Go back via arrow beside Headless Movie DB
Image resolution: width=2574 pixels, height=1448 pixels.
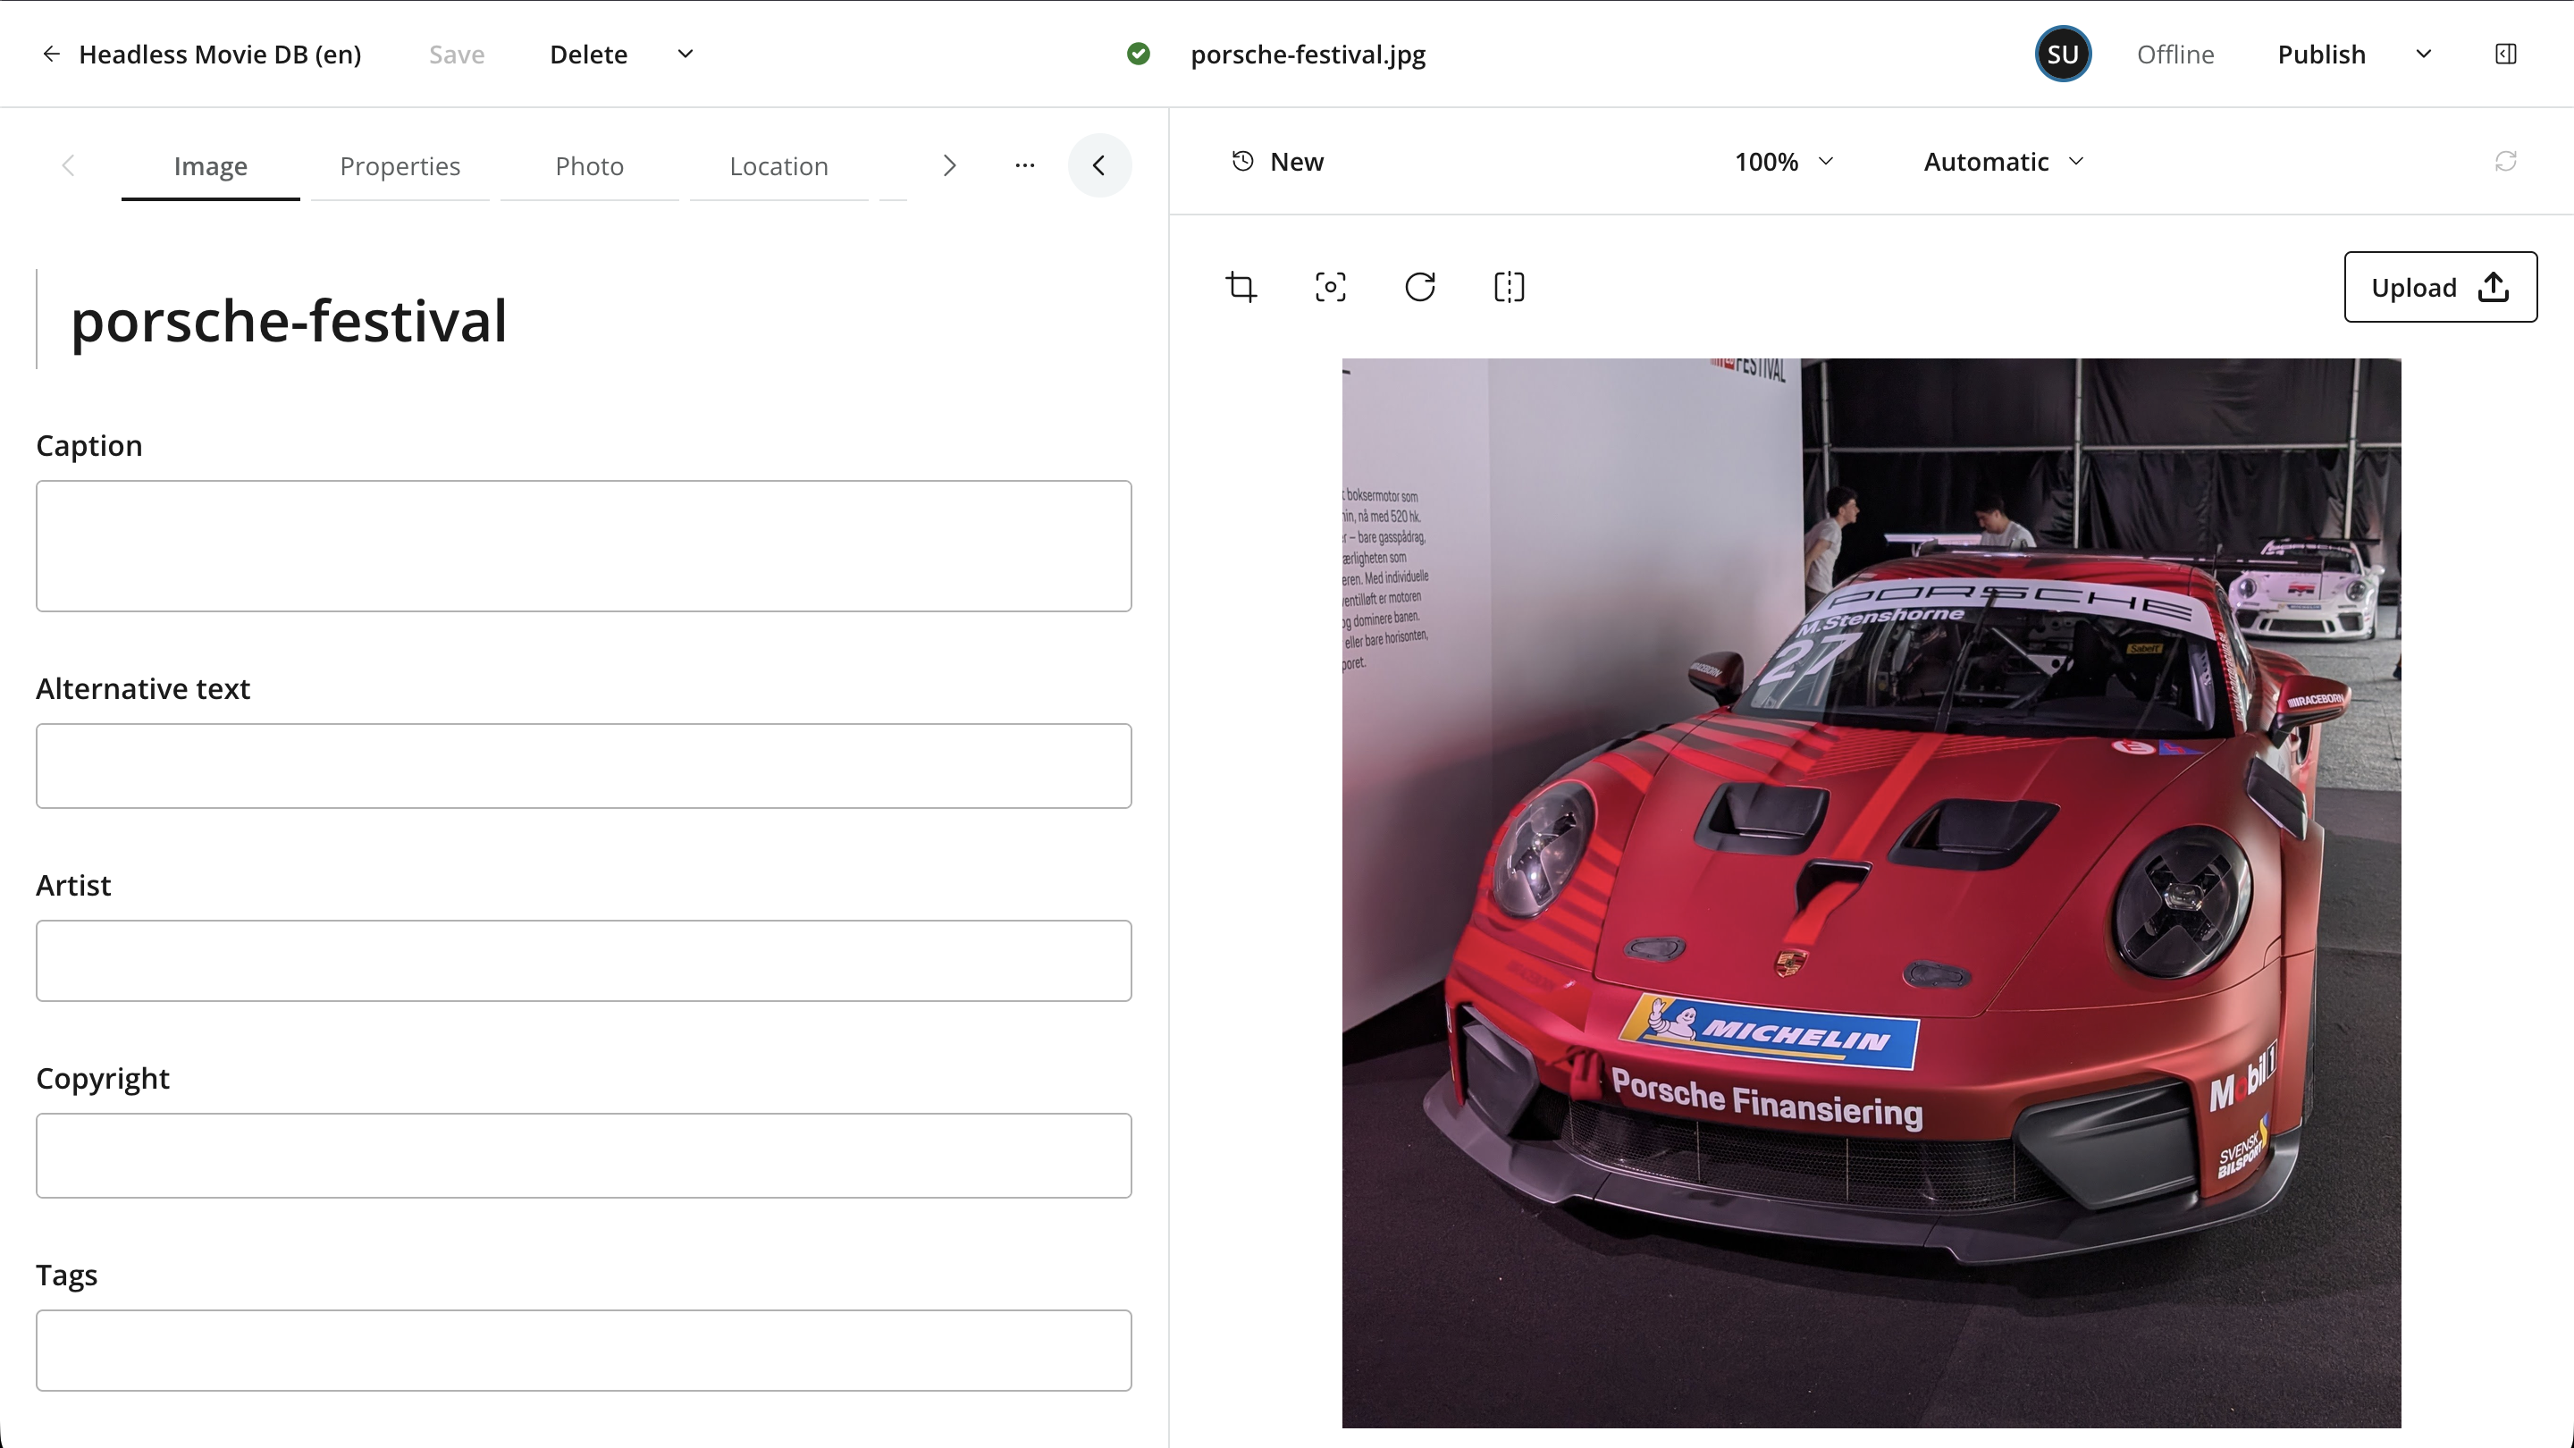pyautogui.click(x=51, y=54)
